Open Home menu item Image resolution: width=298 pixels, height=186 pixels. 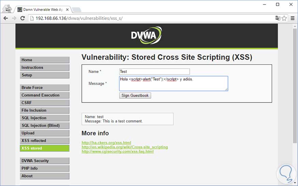(45, 60)
